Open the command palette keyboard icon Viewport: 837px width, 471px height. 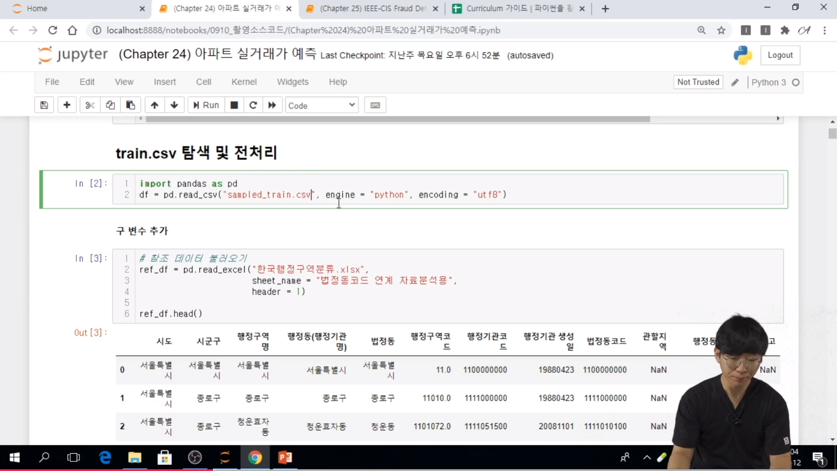pos(375,105)
